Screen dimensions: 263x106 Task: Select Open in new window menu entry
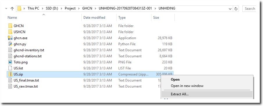click(x=187, y=86)
